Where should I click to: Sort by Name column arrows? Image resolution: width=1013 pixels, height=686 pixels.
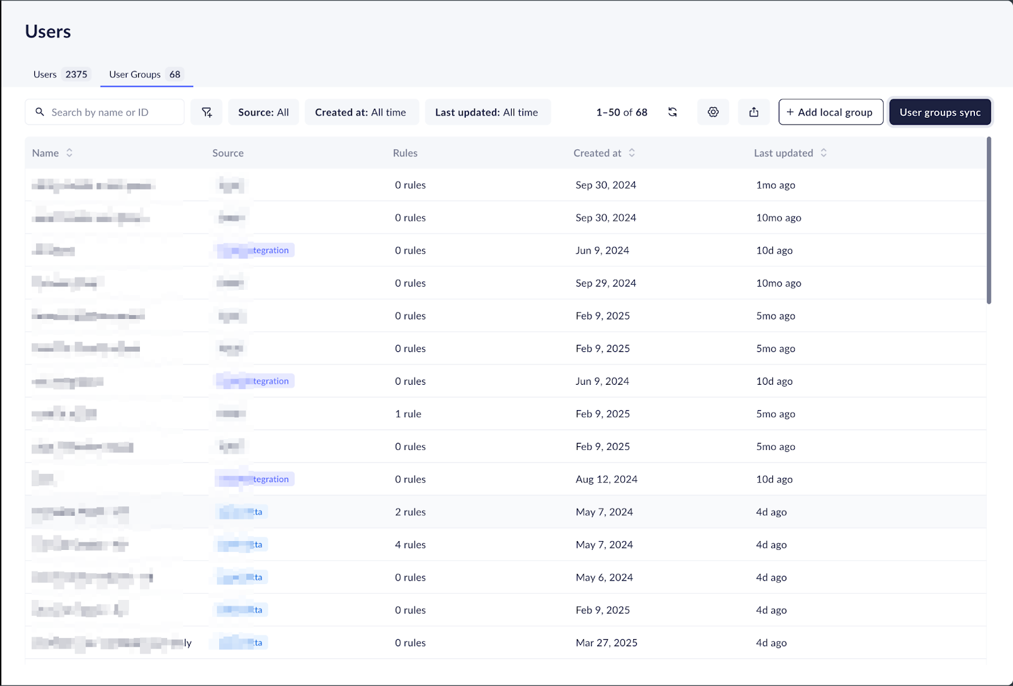(69, 153)
